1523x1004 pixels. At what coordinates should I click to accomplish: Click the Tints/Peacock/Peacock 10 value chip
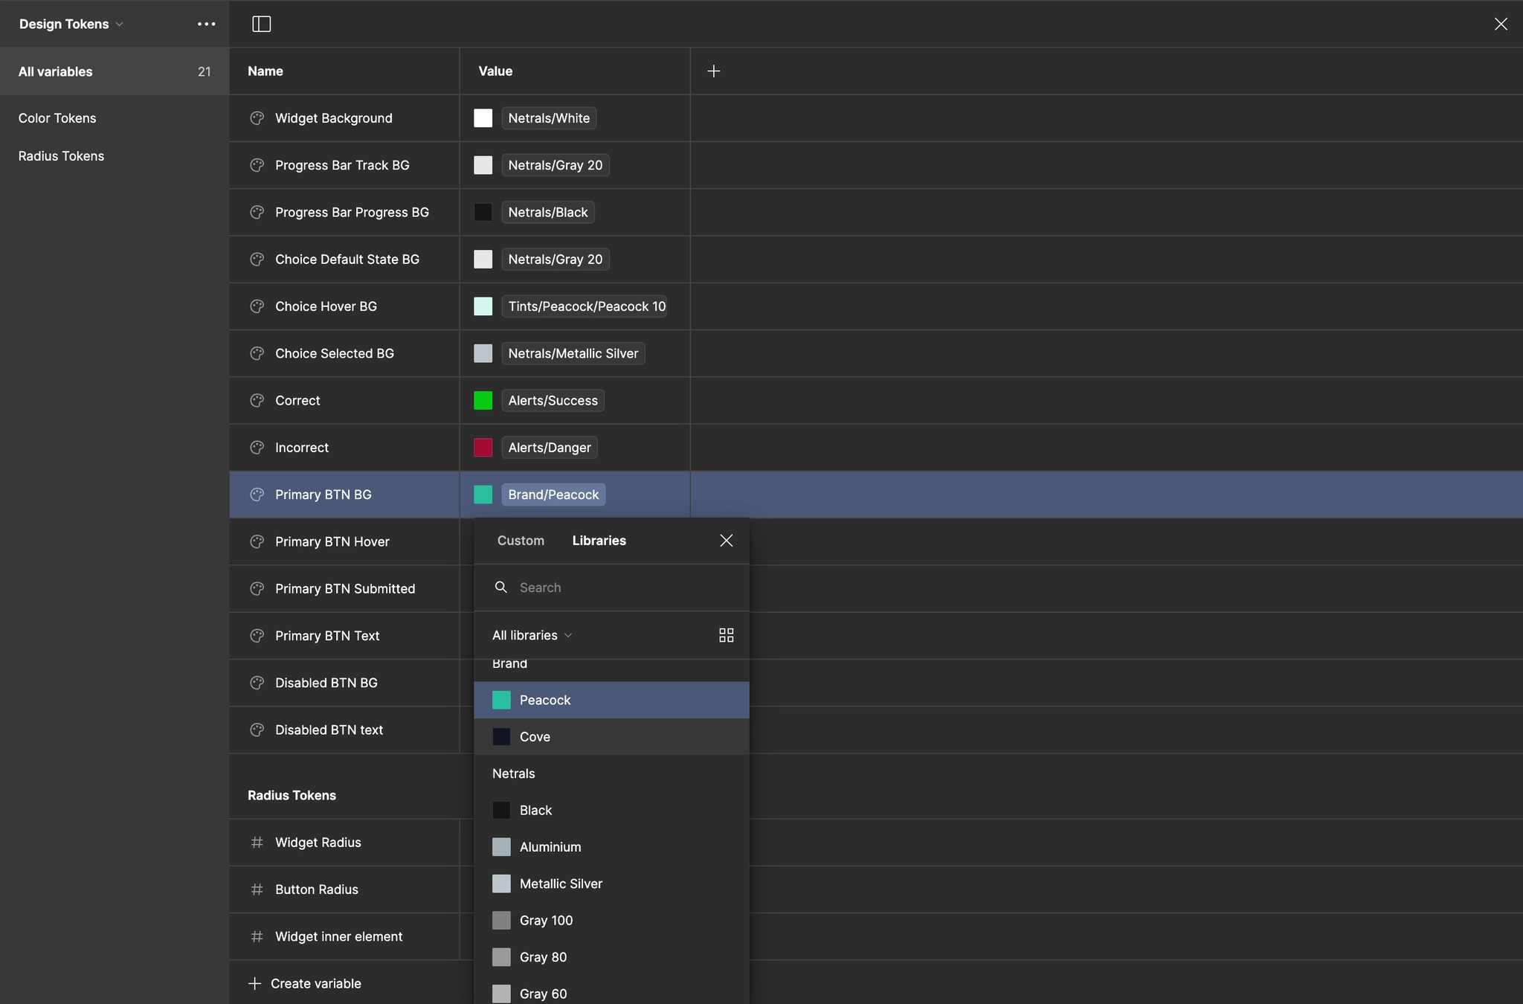tap(585, 306)
